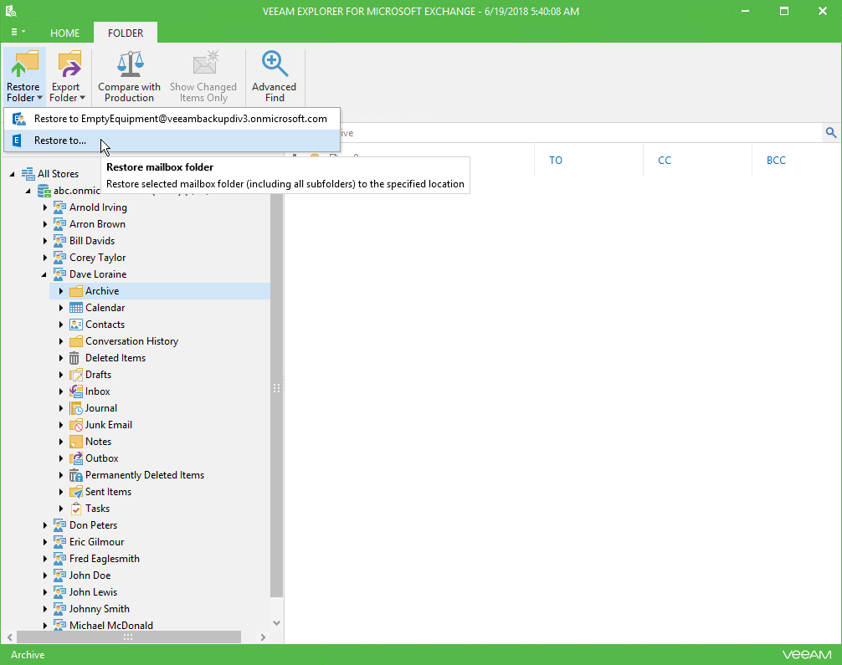
Task: Select Fred Eaglesmith in the tree
Action: pyautogui.click(x=104, y=559)
